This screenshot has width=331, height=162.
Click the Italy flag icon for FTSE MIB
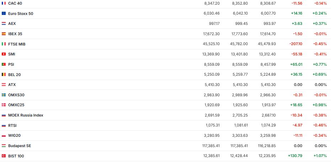[4, 44]
